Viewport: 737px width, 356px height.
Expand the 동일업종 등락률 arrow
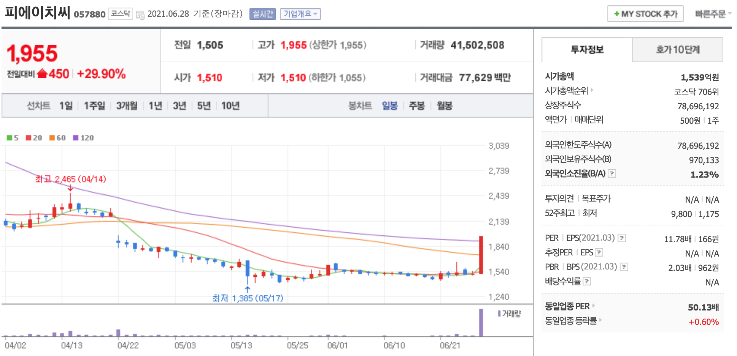(x=600, y=320)
